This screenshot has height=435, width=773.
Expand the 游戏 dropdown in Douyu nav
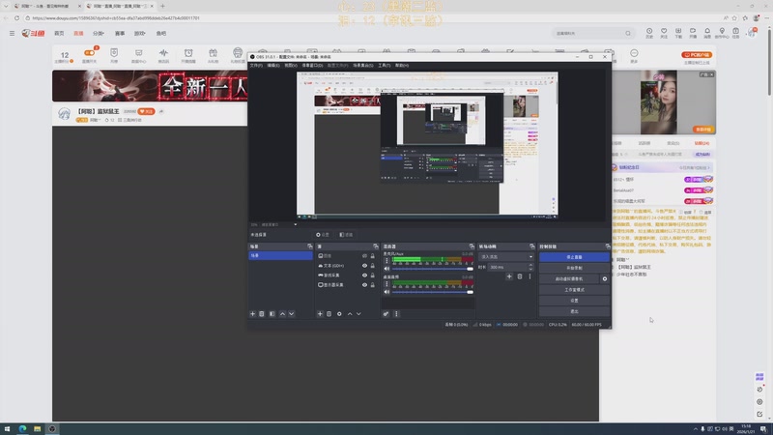[140, 33]
